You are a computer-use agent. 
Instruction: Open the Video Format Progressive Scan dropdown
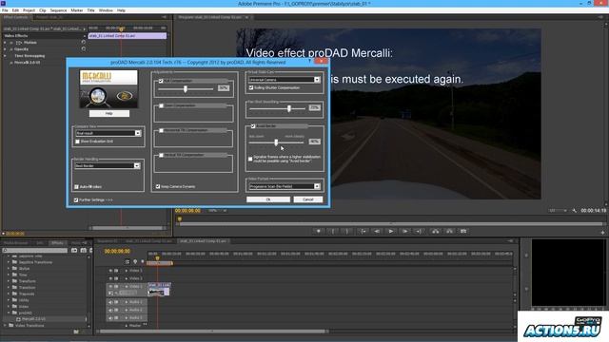coord(285,186)
